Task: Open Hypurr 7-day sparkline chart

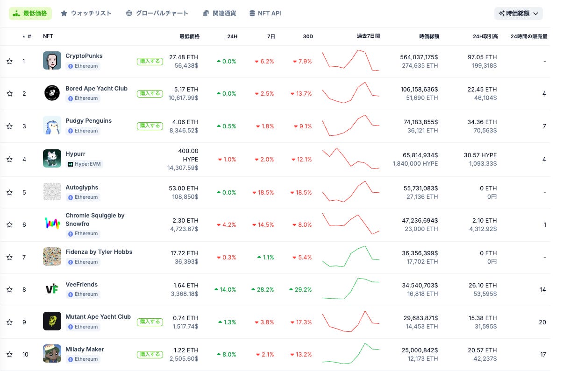Action: coord(350,159)
